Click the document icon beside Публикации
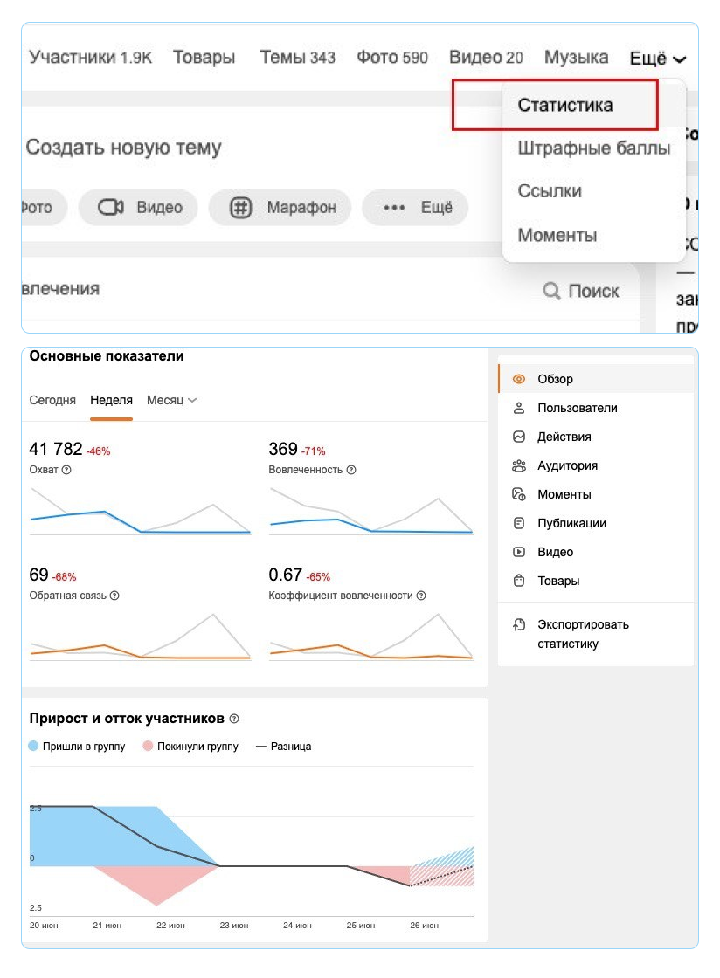 click(x=519, y=523)
